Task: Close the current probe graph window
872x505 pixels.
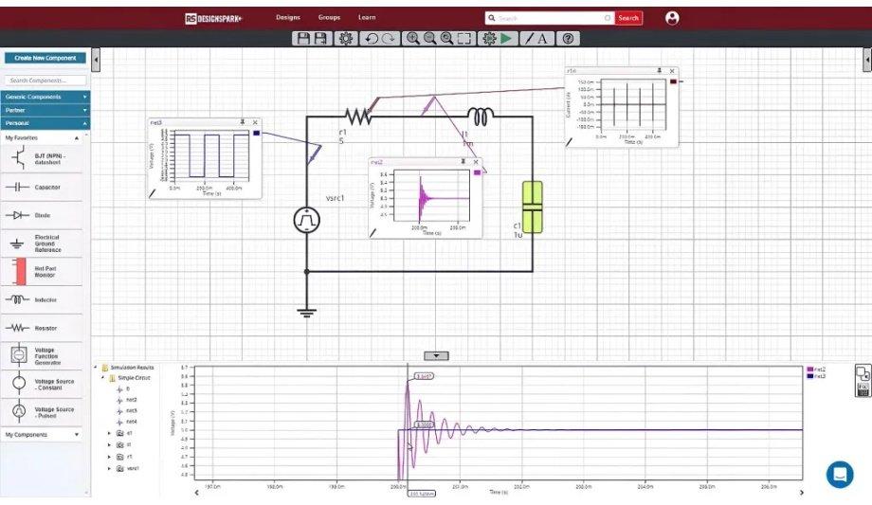Action: pyautogui.click(x=672, y=71)
